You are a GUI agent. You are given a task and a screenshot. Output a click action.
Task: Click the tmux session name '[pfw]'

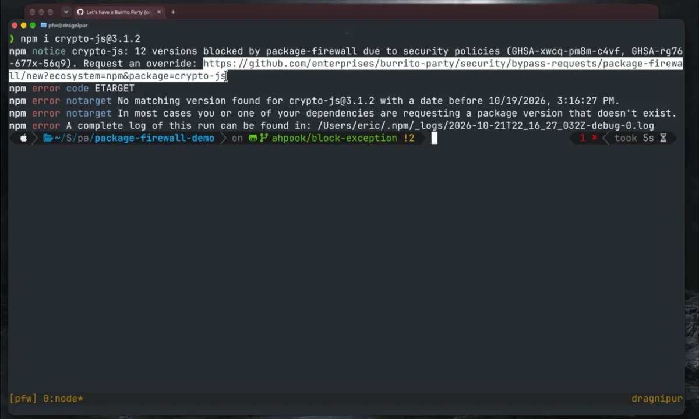23,399
